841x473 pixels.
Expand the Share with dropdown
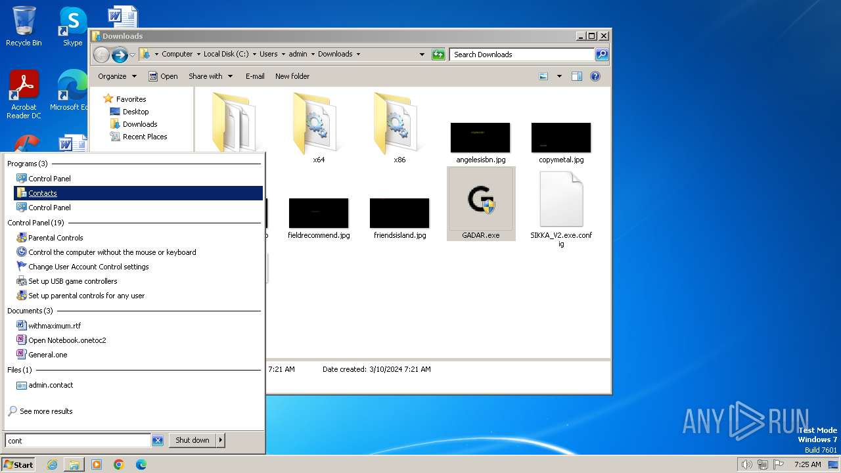210,76
